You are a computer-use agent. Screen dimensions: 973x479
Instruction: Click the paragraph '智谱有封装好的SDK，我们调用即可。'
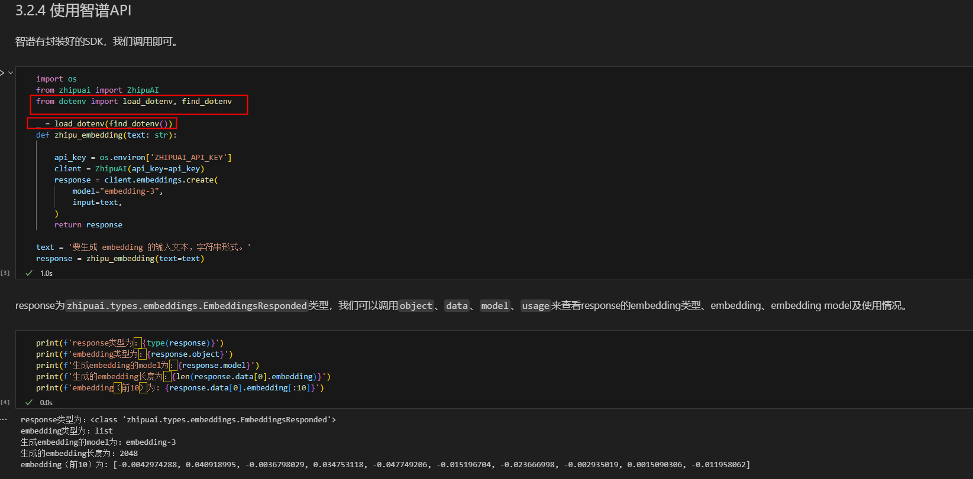click(x=97, y=41)
